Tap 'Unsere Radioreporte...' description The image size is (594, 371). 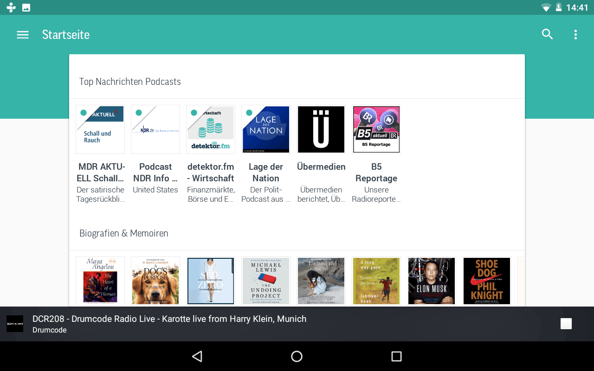coord(376,194)
